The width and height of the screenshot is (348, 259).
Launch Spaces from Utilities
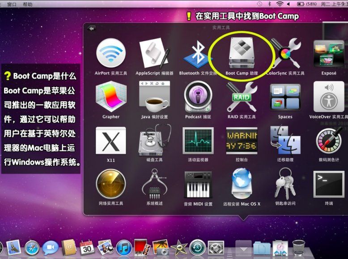click(285, 97)
